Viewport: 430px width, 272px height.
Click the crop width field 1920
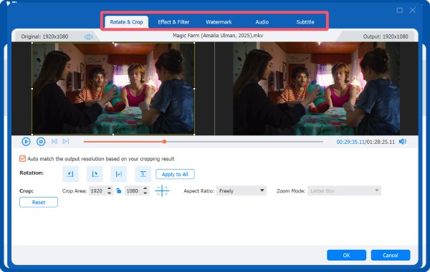tap(97, 191)
